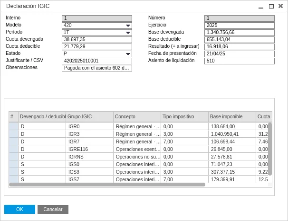
Task: Click base imponible value 307.377,15
Action: 232,172
